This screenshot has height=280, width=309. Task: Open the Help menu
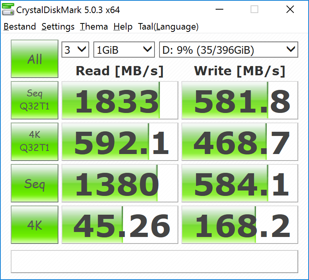click(x=123, y=27)
